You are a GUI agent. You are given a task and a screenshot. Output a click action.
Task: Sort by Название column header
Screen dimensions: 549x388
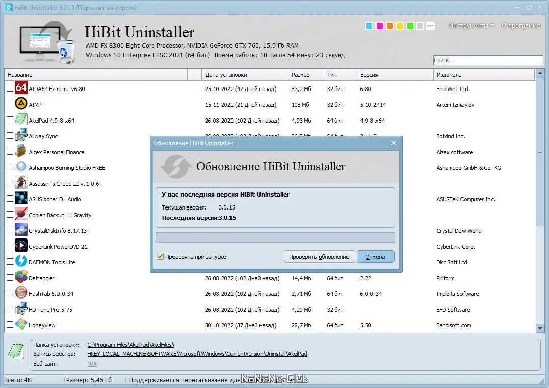pos(96,75)
